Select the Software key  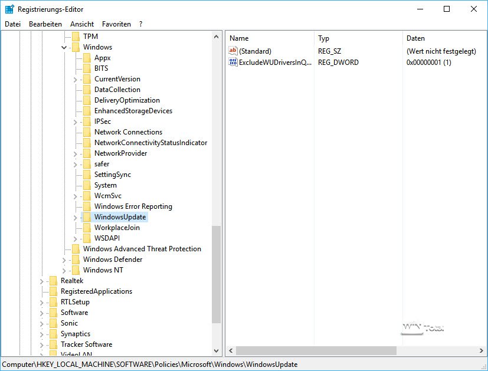coord(74,313)
